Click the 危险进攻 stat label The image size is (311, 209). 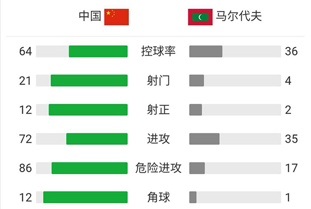tap(158, 168)
